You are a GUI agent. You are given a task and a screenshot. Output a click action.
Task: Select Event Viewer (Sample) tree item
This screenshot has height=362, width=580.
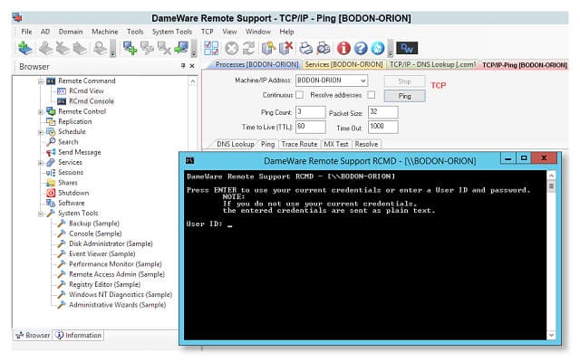point(101,253)
